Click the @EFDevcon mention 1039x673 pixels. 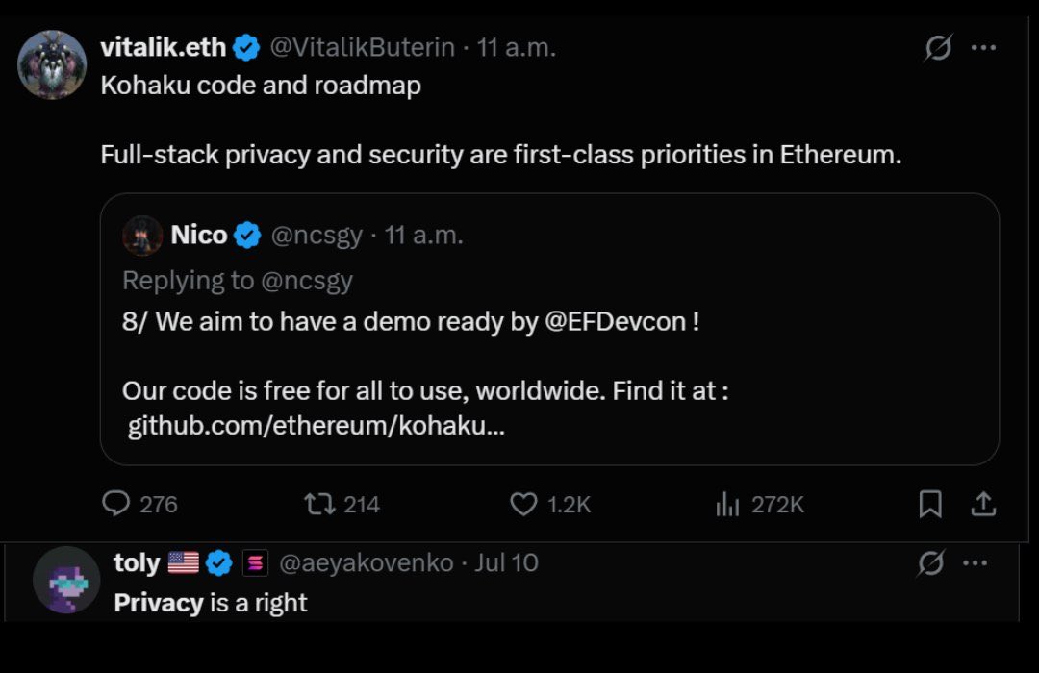point(616,321)
